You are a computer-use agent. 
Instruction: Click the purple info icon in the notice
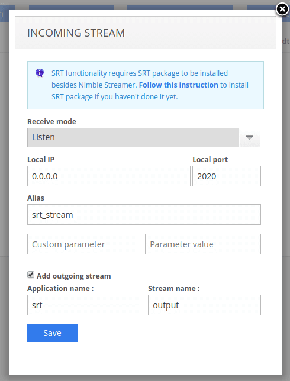[40, 72]
